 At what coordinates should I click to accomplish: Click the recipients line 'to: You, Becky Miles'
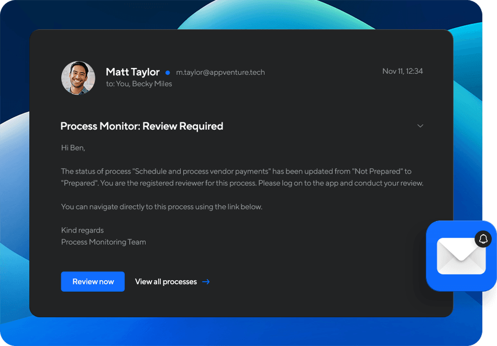139,84
